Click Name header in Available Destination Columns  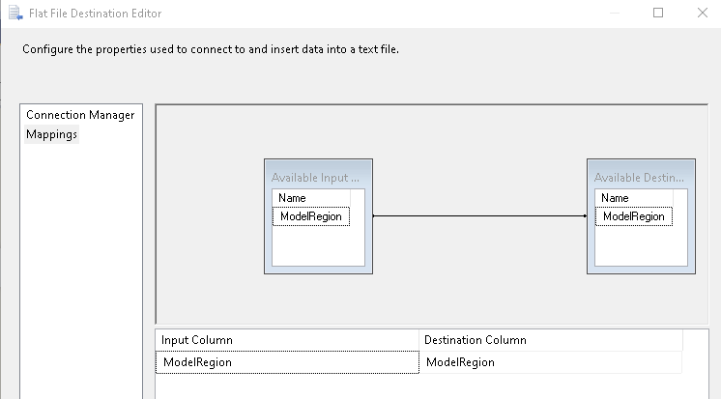click(615, 198)
